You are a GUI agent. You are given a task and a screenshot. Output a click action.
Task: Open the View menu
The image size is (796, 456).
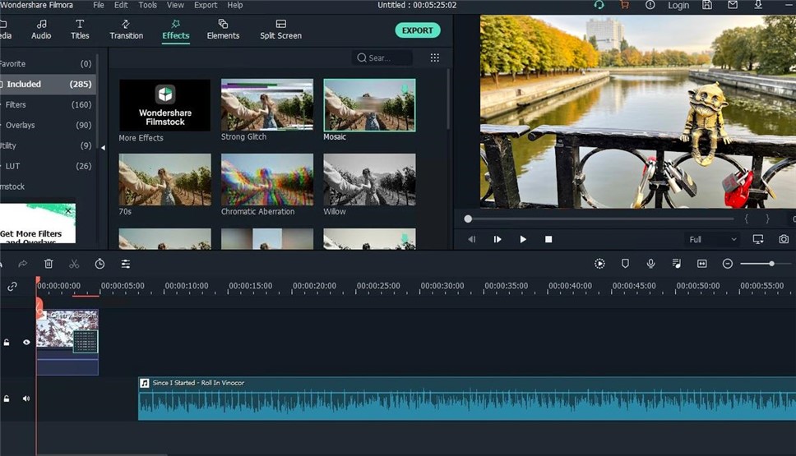pos(175,5)
